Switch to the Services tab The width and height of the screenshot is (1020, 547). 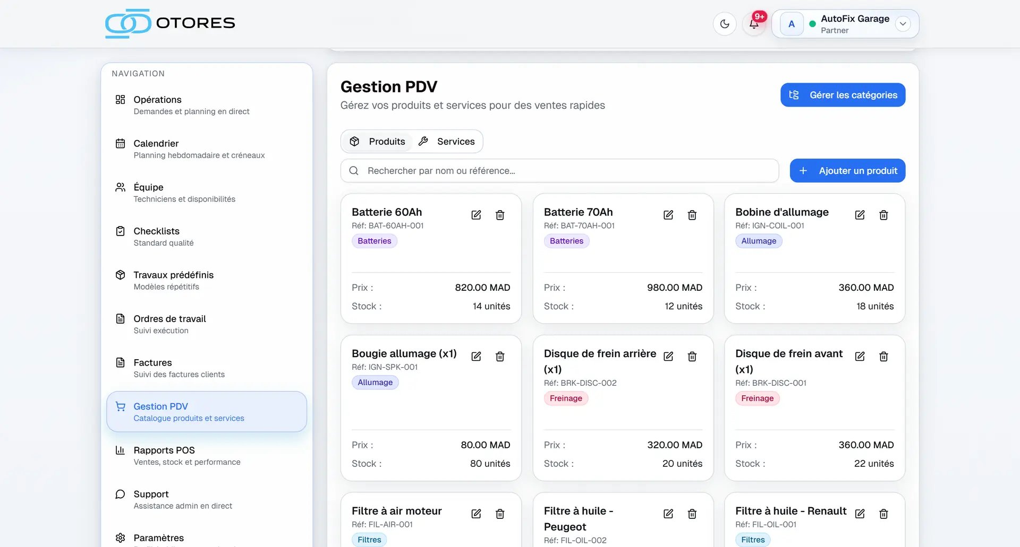pos(447,142)
